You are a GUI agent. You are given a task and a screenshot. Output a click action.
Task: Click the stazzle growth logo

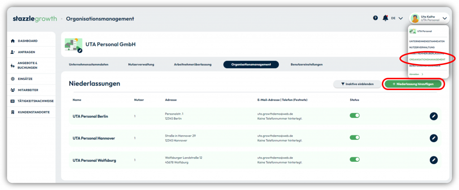pyautogui.click(x=35, y=19)
